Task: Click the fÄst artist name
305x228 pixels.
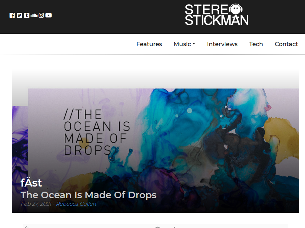Action: (31, 183)
